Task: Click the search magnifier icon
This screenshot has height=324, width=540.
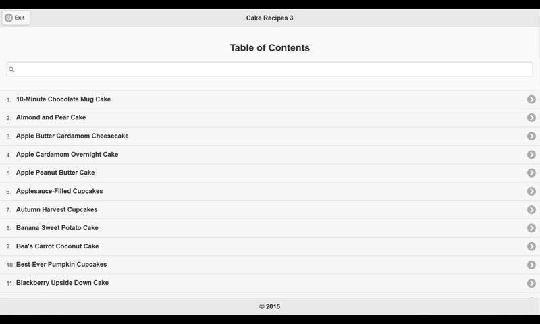Action: 11,70
